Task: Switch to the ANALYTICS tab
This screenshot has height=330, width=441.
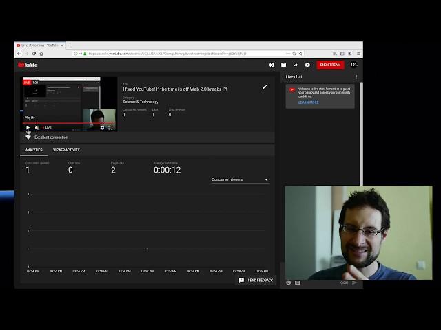Action: pos(34,150)
